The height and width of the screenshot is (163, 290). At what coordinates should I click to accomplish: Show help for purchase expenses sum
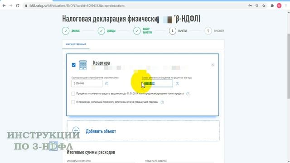click(x=107, y=84)
